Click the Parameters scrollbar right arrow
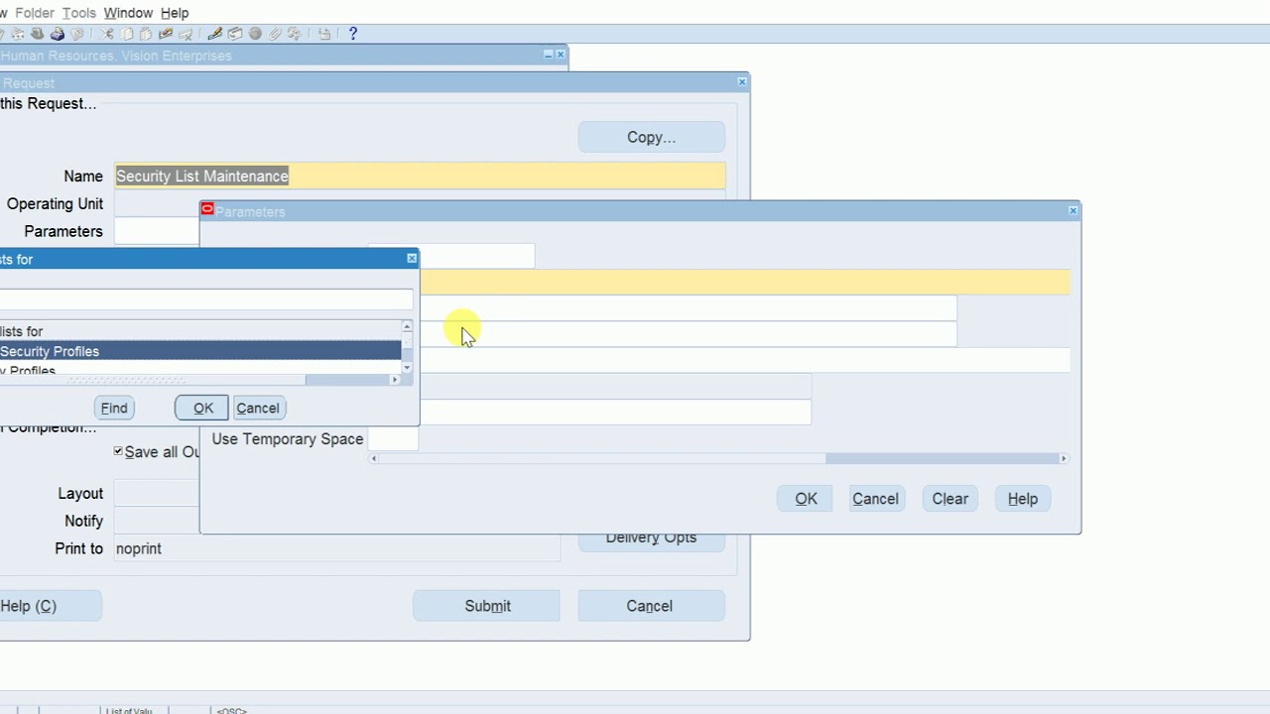Image resolution: width=1270 pixels, height=714 pixels. pos(1064,458)
